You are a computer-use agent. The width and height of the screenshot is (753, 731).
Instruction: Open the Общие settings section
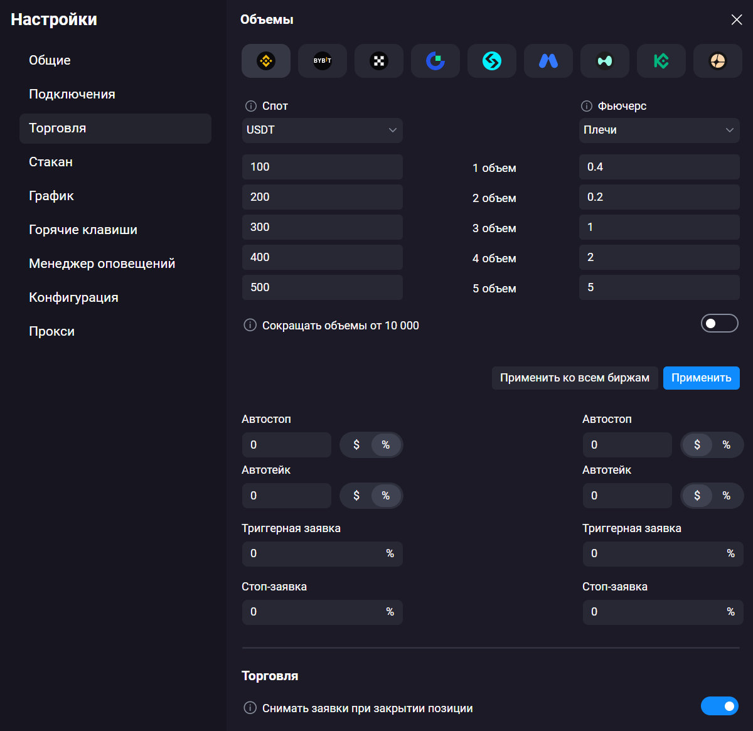(115, 60)
